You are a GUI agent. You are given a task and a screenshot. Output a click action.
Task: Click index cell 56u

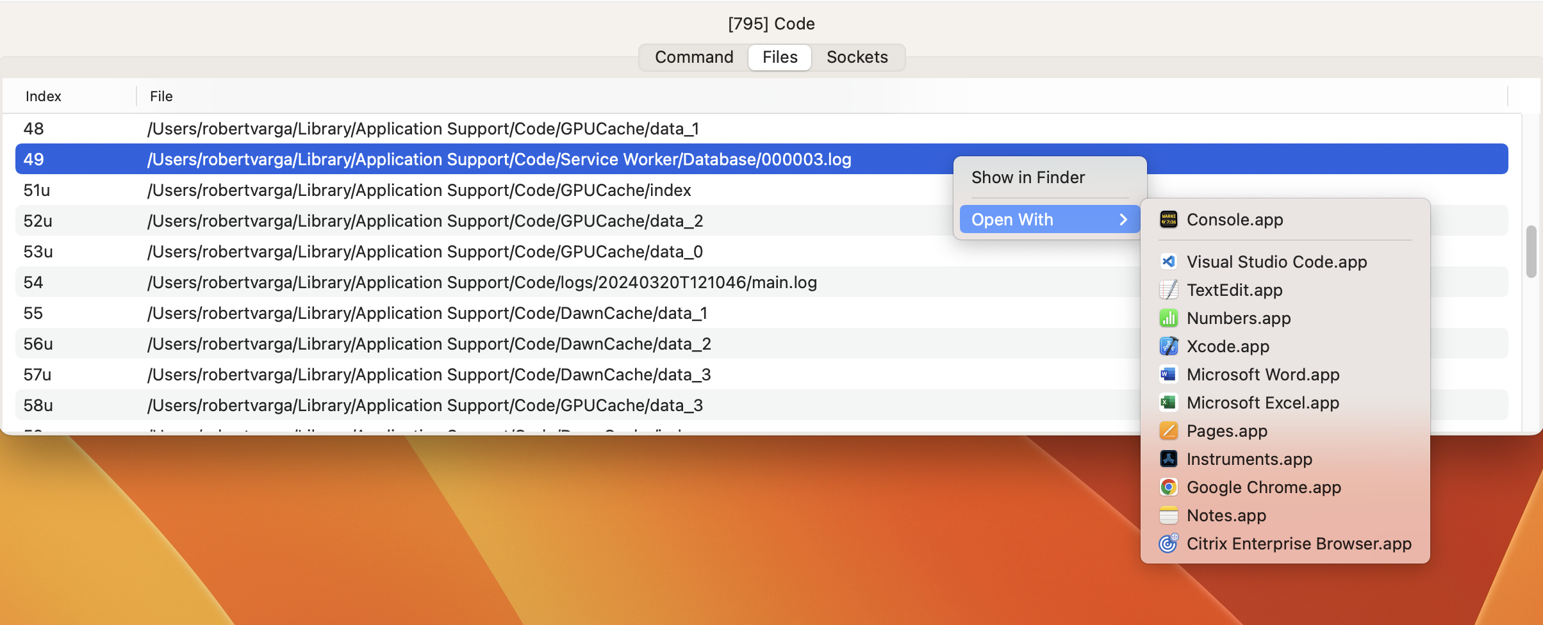(x=38, y=344)
